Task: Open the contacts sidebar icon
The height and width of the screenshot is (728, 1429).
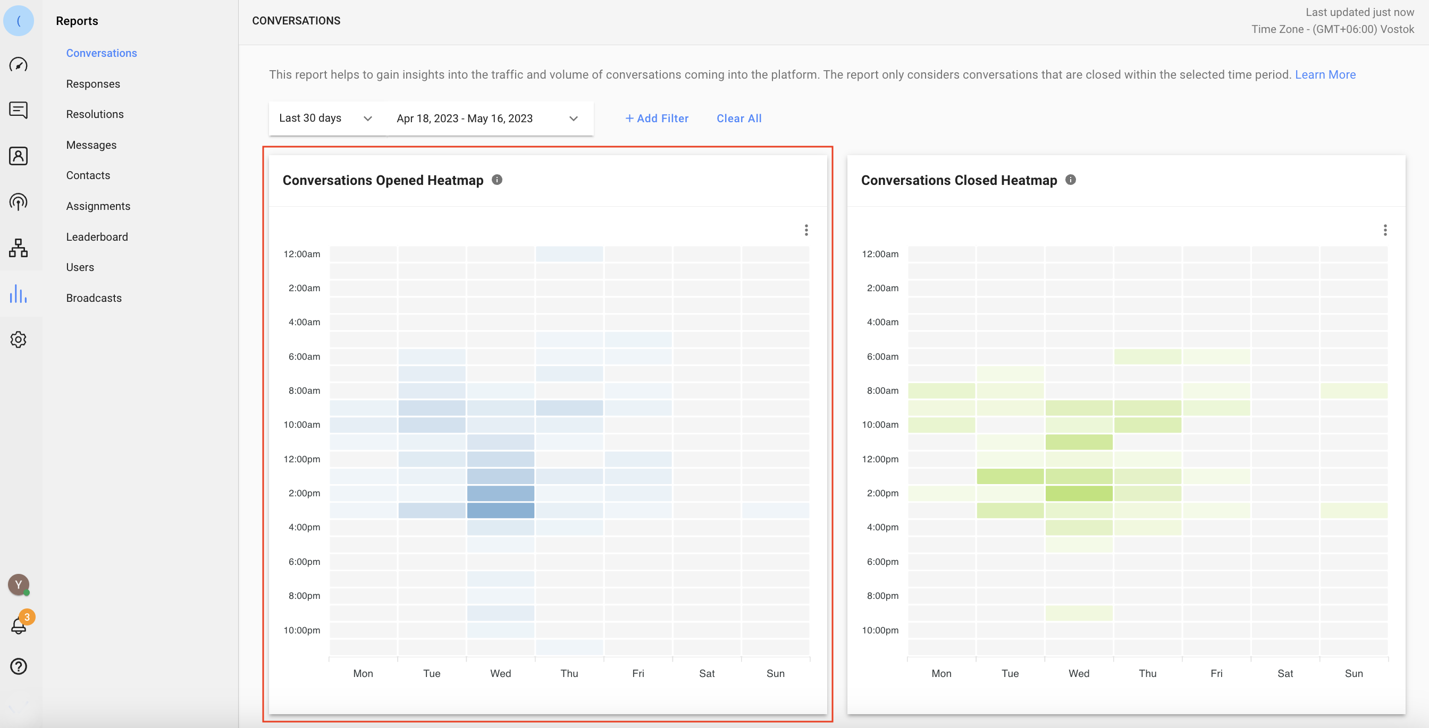Action: tap(18, 156)
